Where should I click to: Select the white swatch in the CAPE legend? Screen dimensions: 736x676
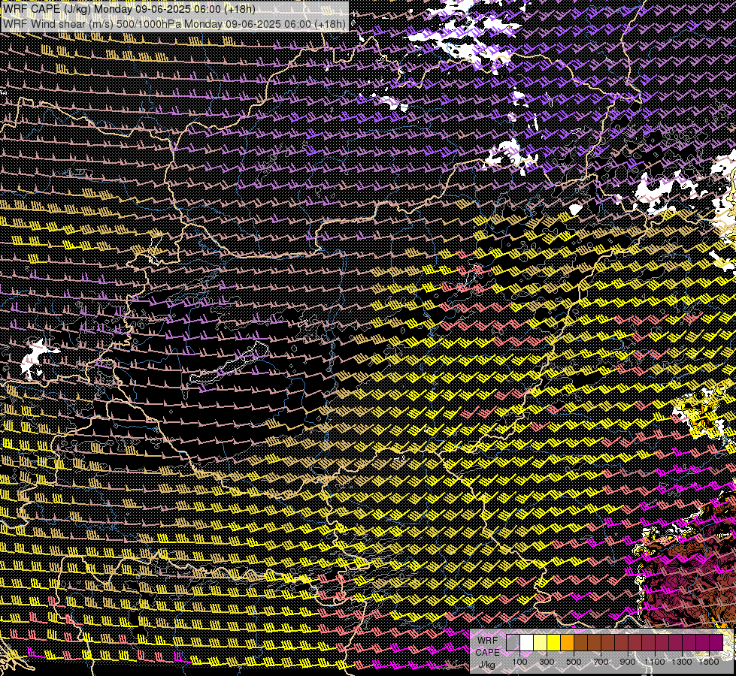tap(527, 642)
